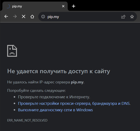Click the bold pip.my server name in message
The image size is (140, 131).
(77, 82)
